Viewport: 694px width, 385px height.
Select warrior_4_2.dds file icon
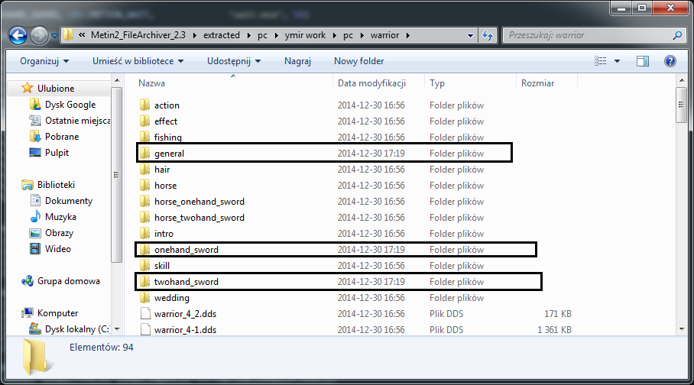click(x=145, y=313)
